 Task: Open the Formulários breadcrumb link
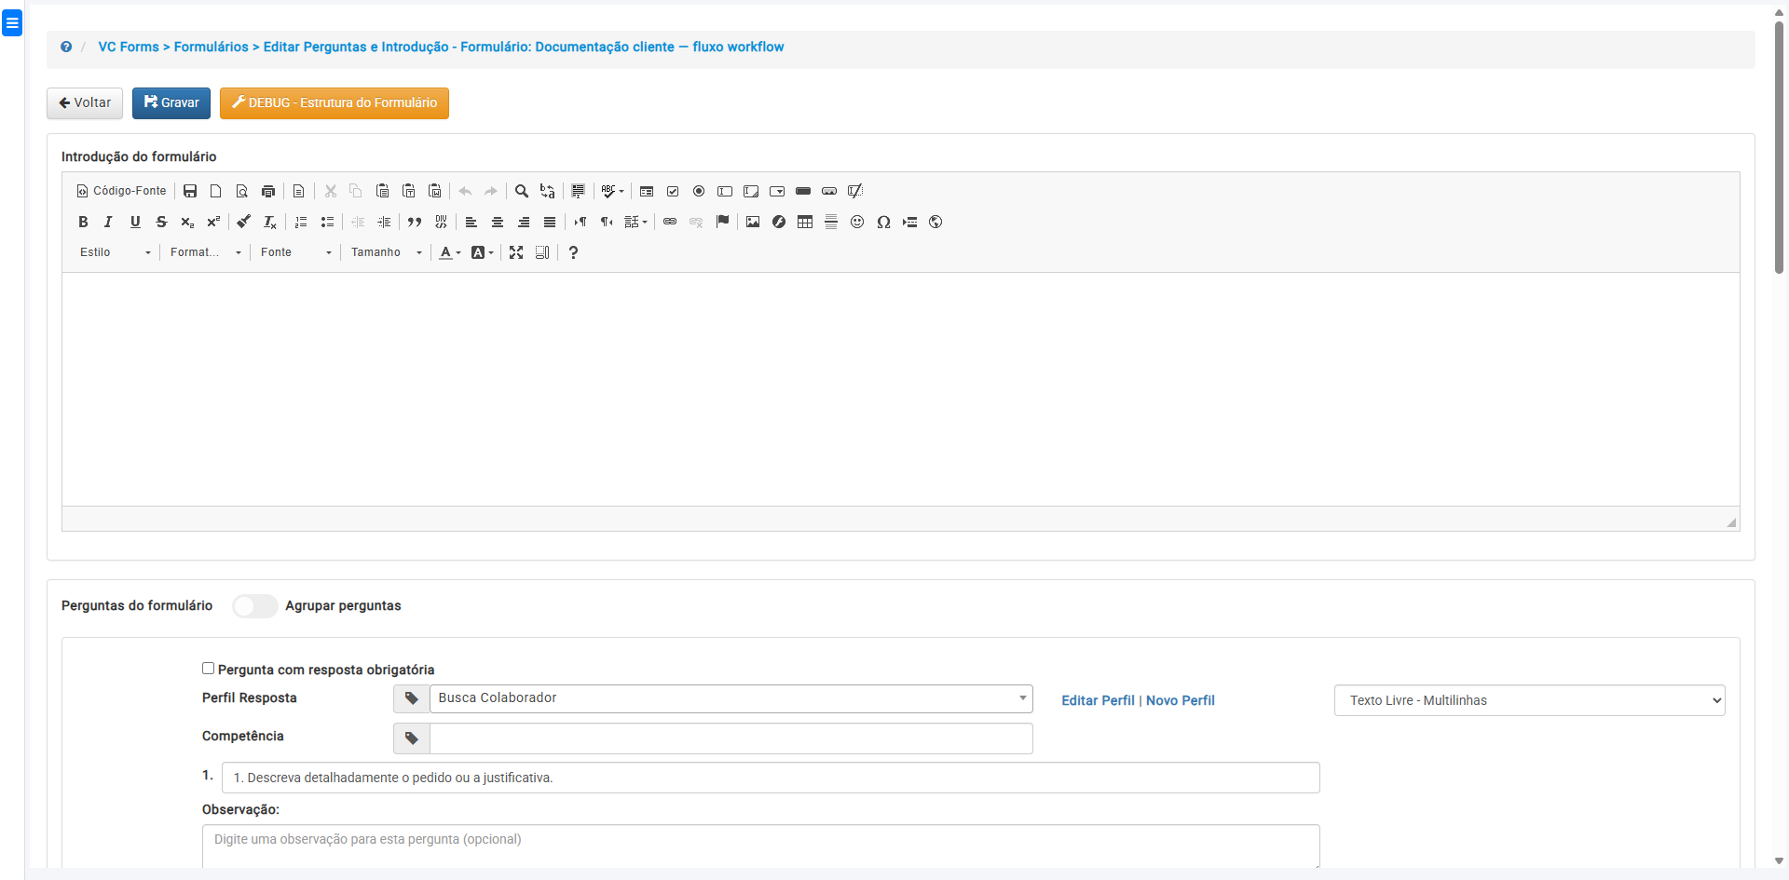pyautogui.click(x=211, y=47)
